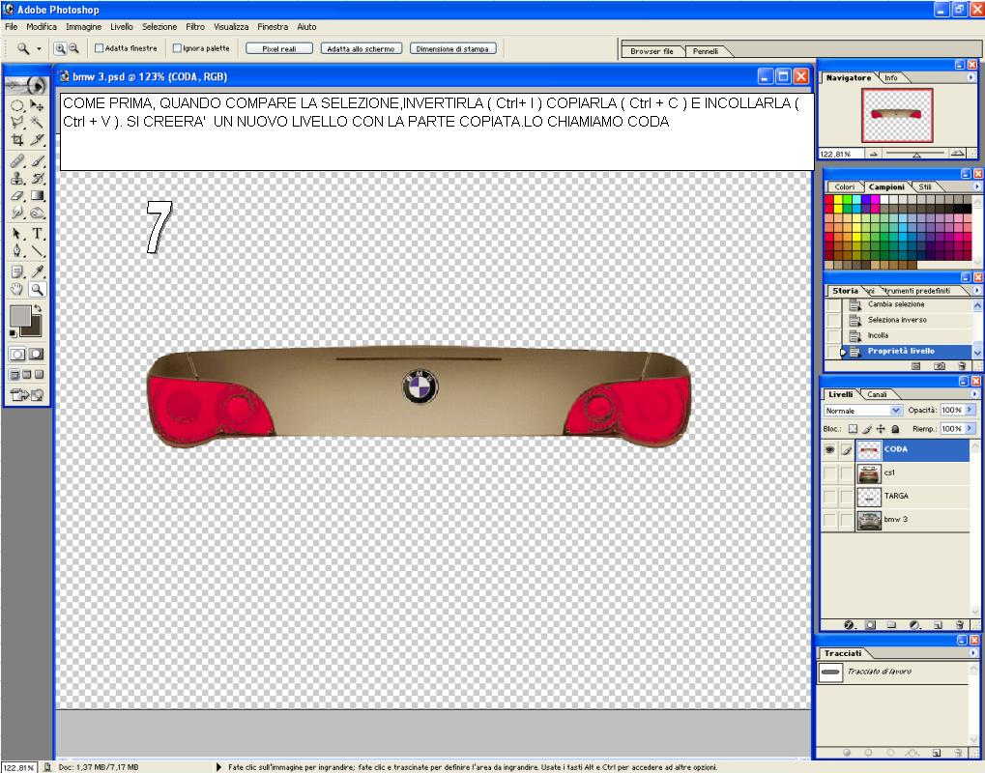Open the Selezione menu
This screenshot has width=985, height=773.
[x=159, y=27]
